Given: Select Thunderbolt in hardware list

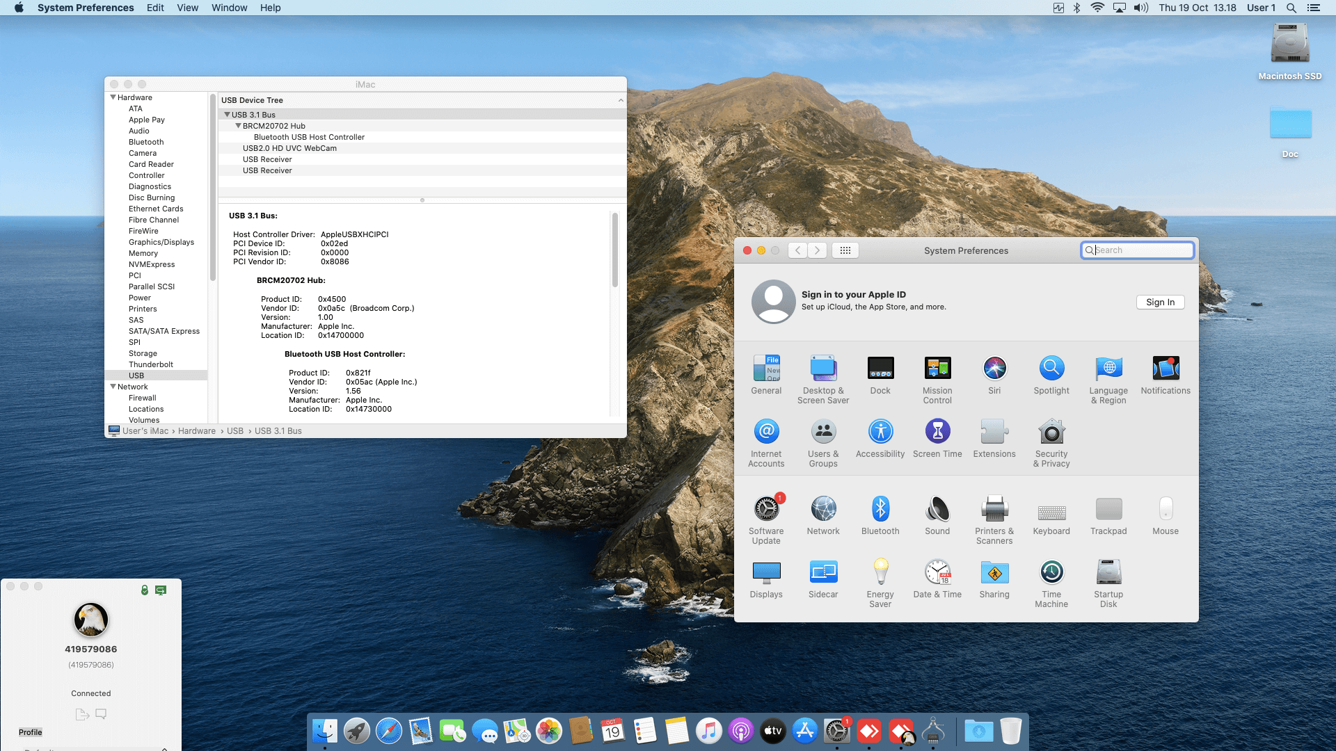Looking at the screenshot, I should tap(151, 364).
